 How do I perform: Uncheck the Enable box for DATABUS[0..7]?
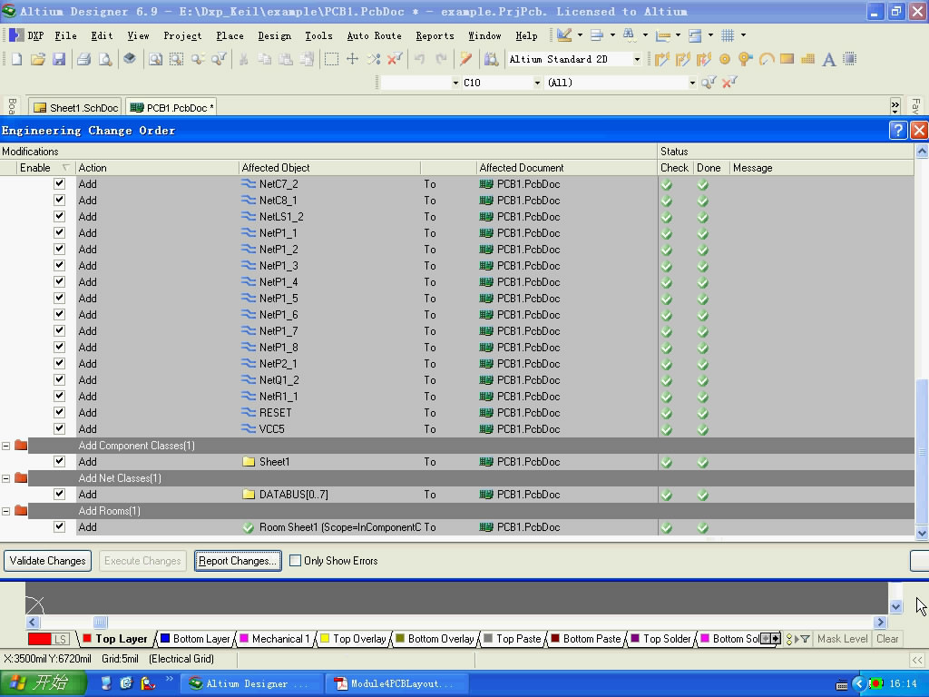[59, 494]
